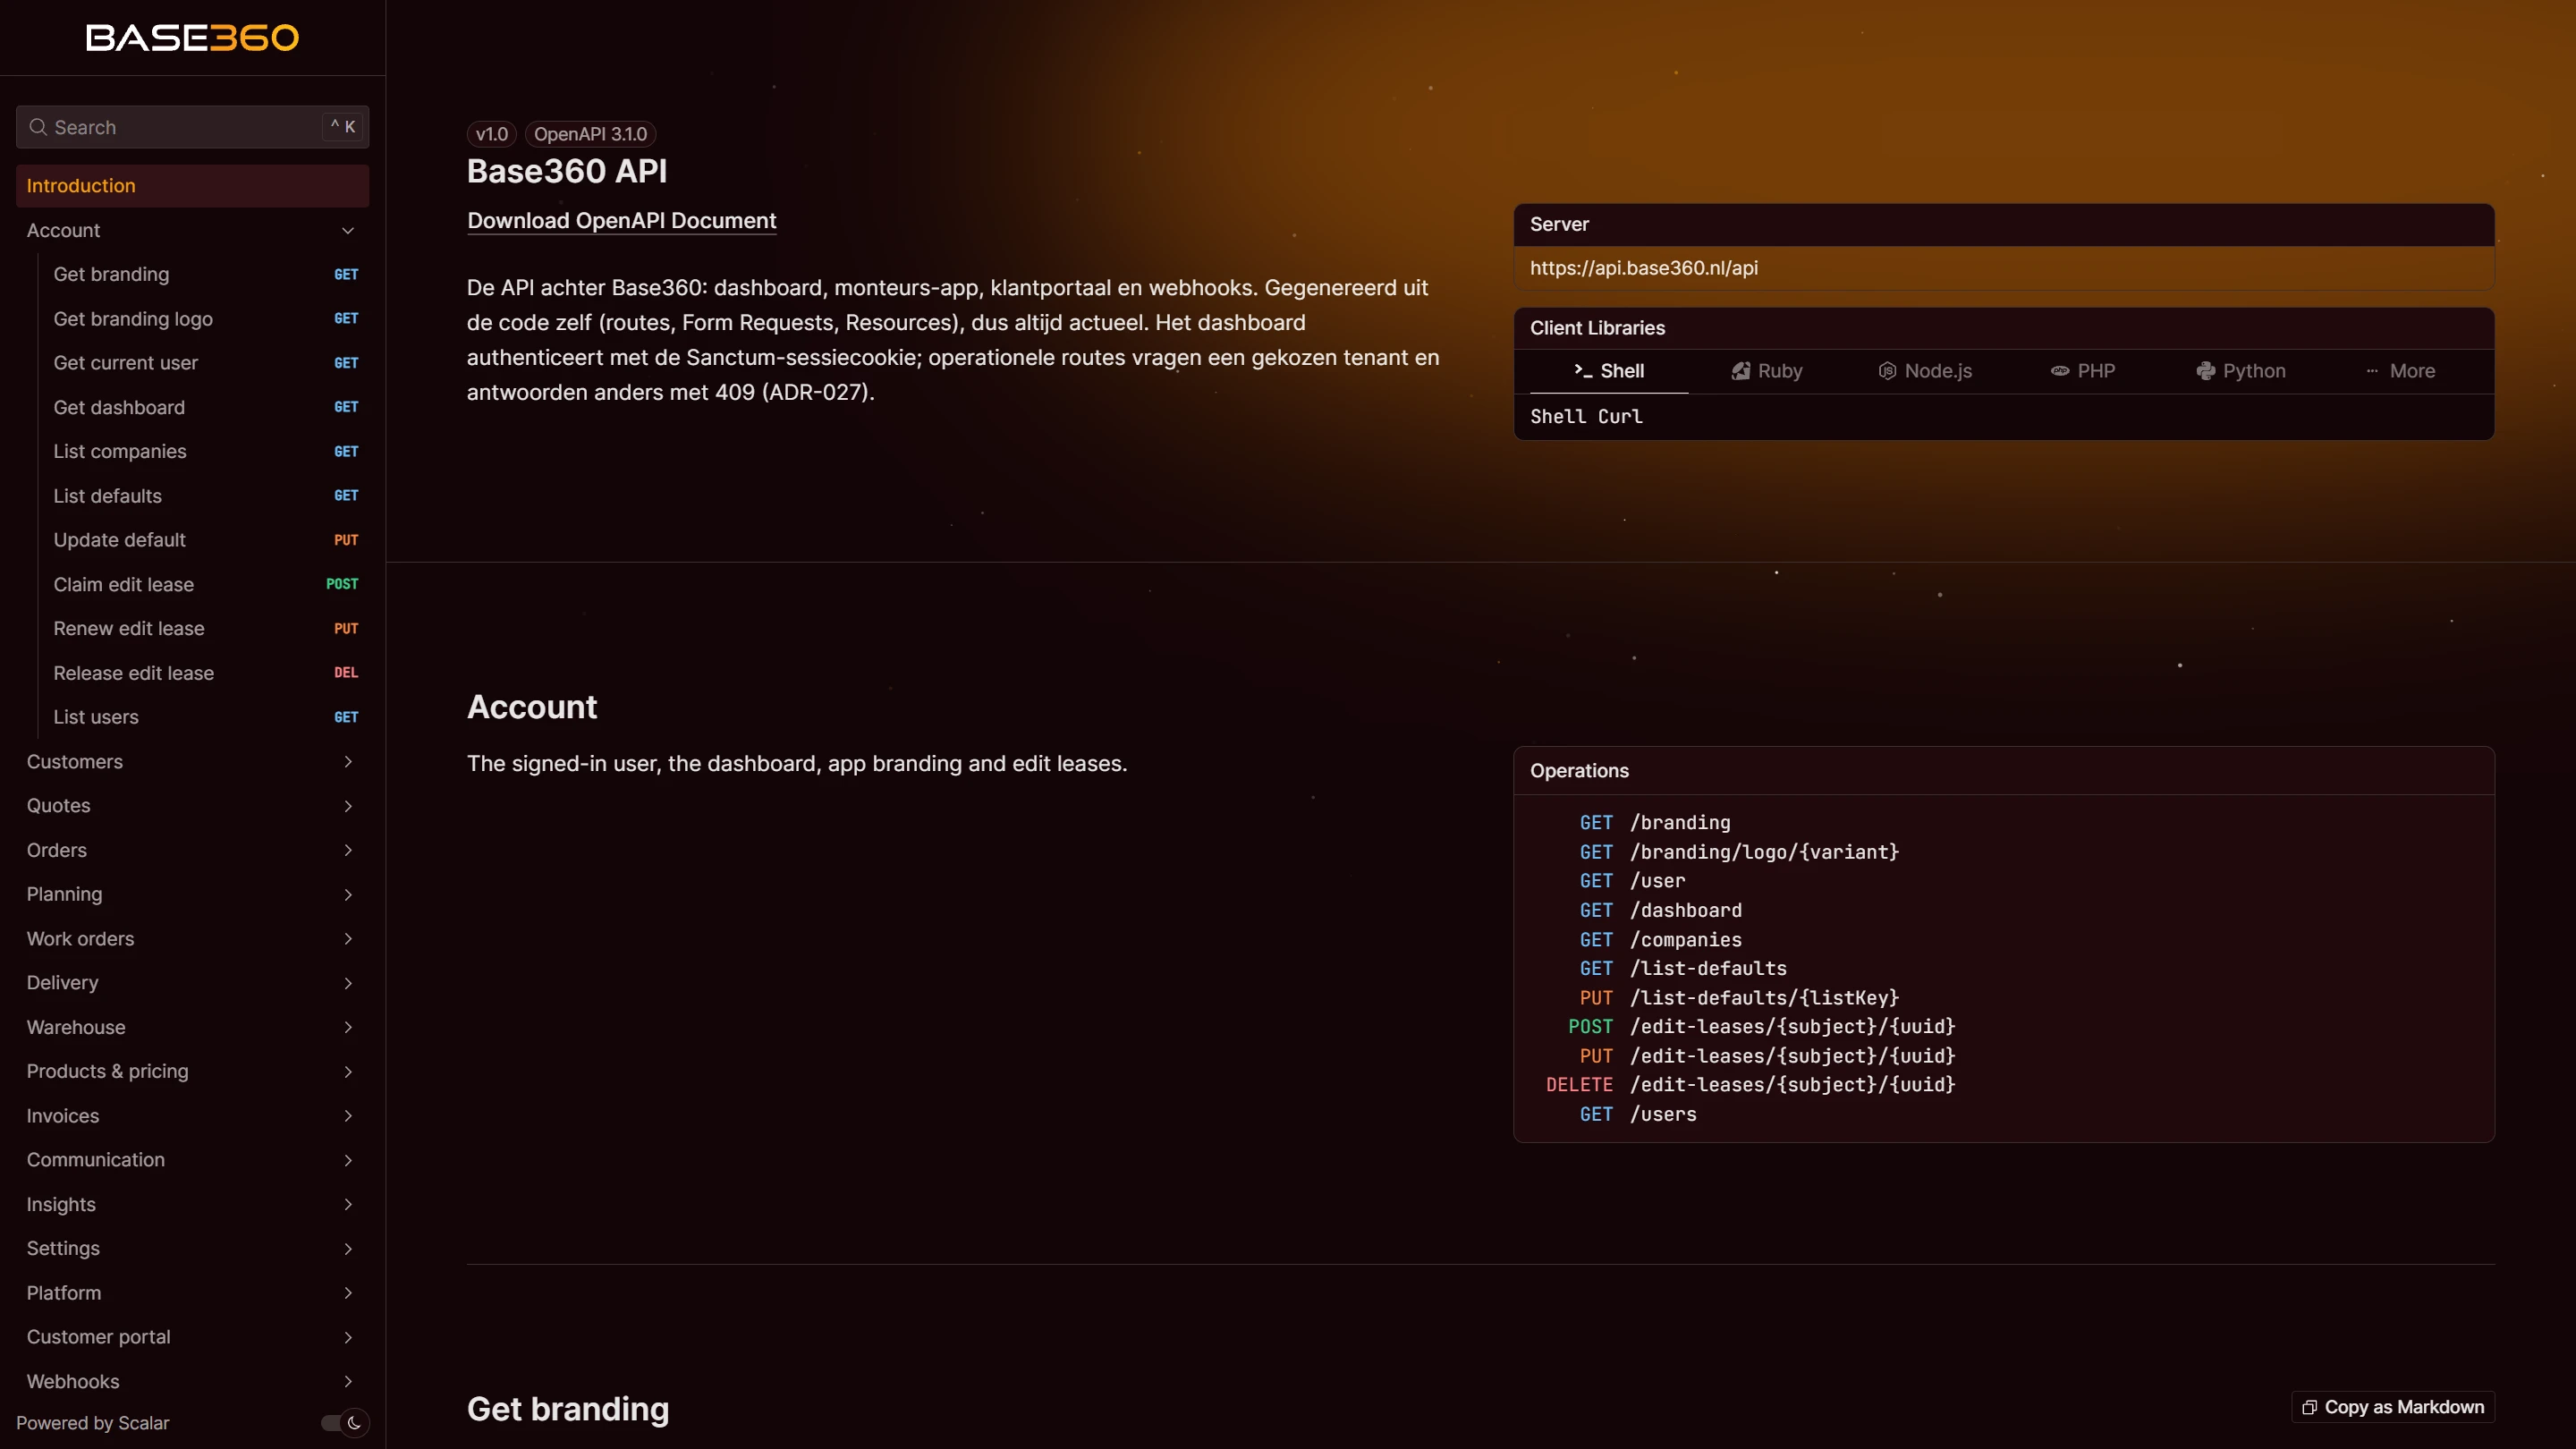Screen dimensions: 2576x1449
Task: Open Release edit lease DEL endpoint
Action: click(x=205, y=673)
